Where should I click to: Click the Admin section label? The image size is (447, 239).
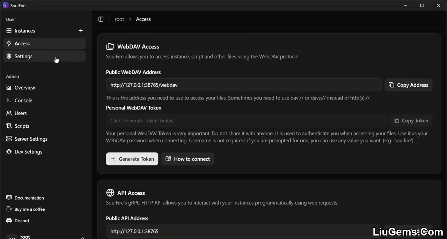(x=13, y=76)
